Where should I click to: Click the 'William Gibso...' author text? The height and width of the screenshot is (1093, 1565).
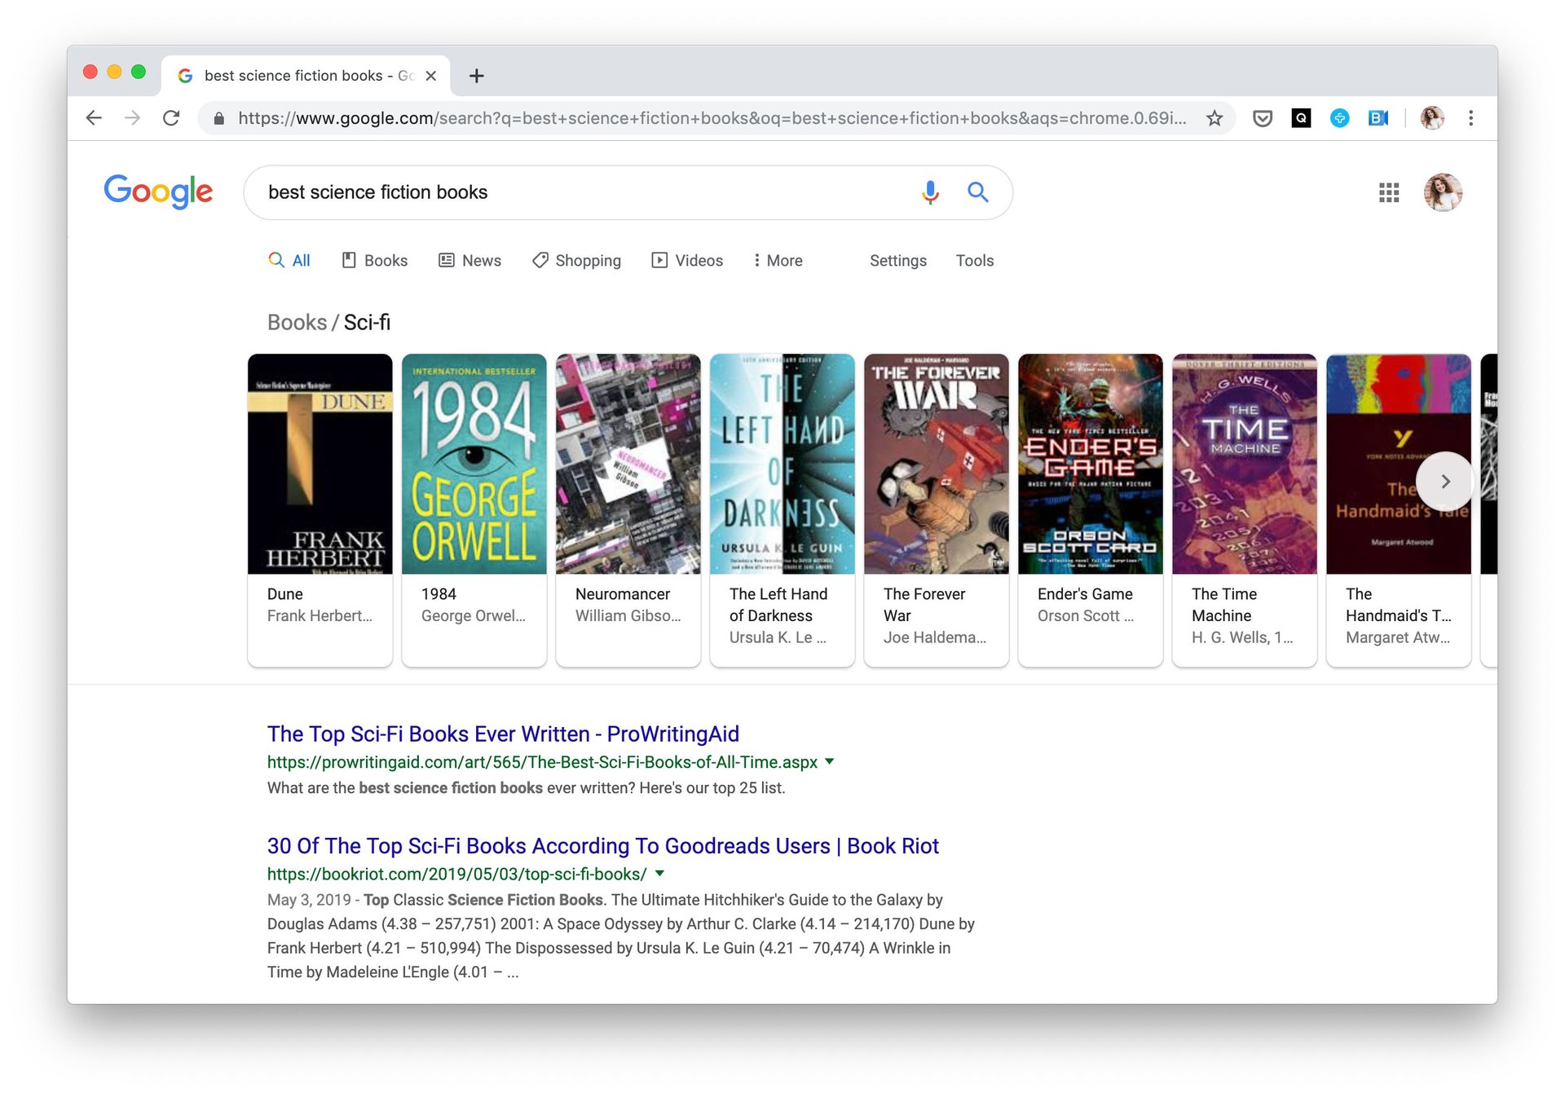[628, 616]
